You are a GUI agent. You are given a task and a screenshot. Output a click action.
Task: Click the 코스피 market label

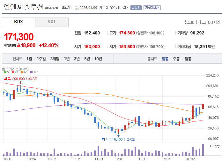66,8
